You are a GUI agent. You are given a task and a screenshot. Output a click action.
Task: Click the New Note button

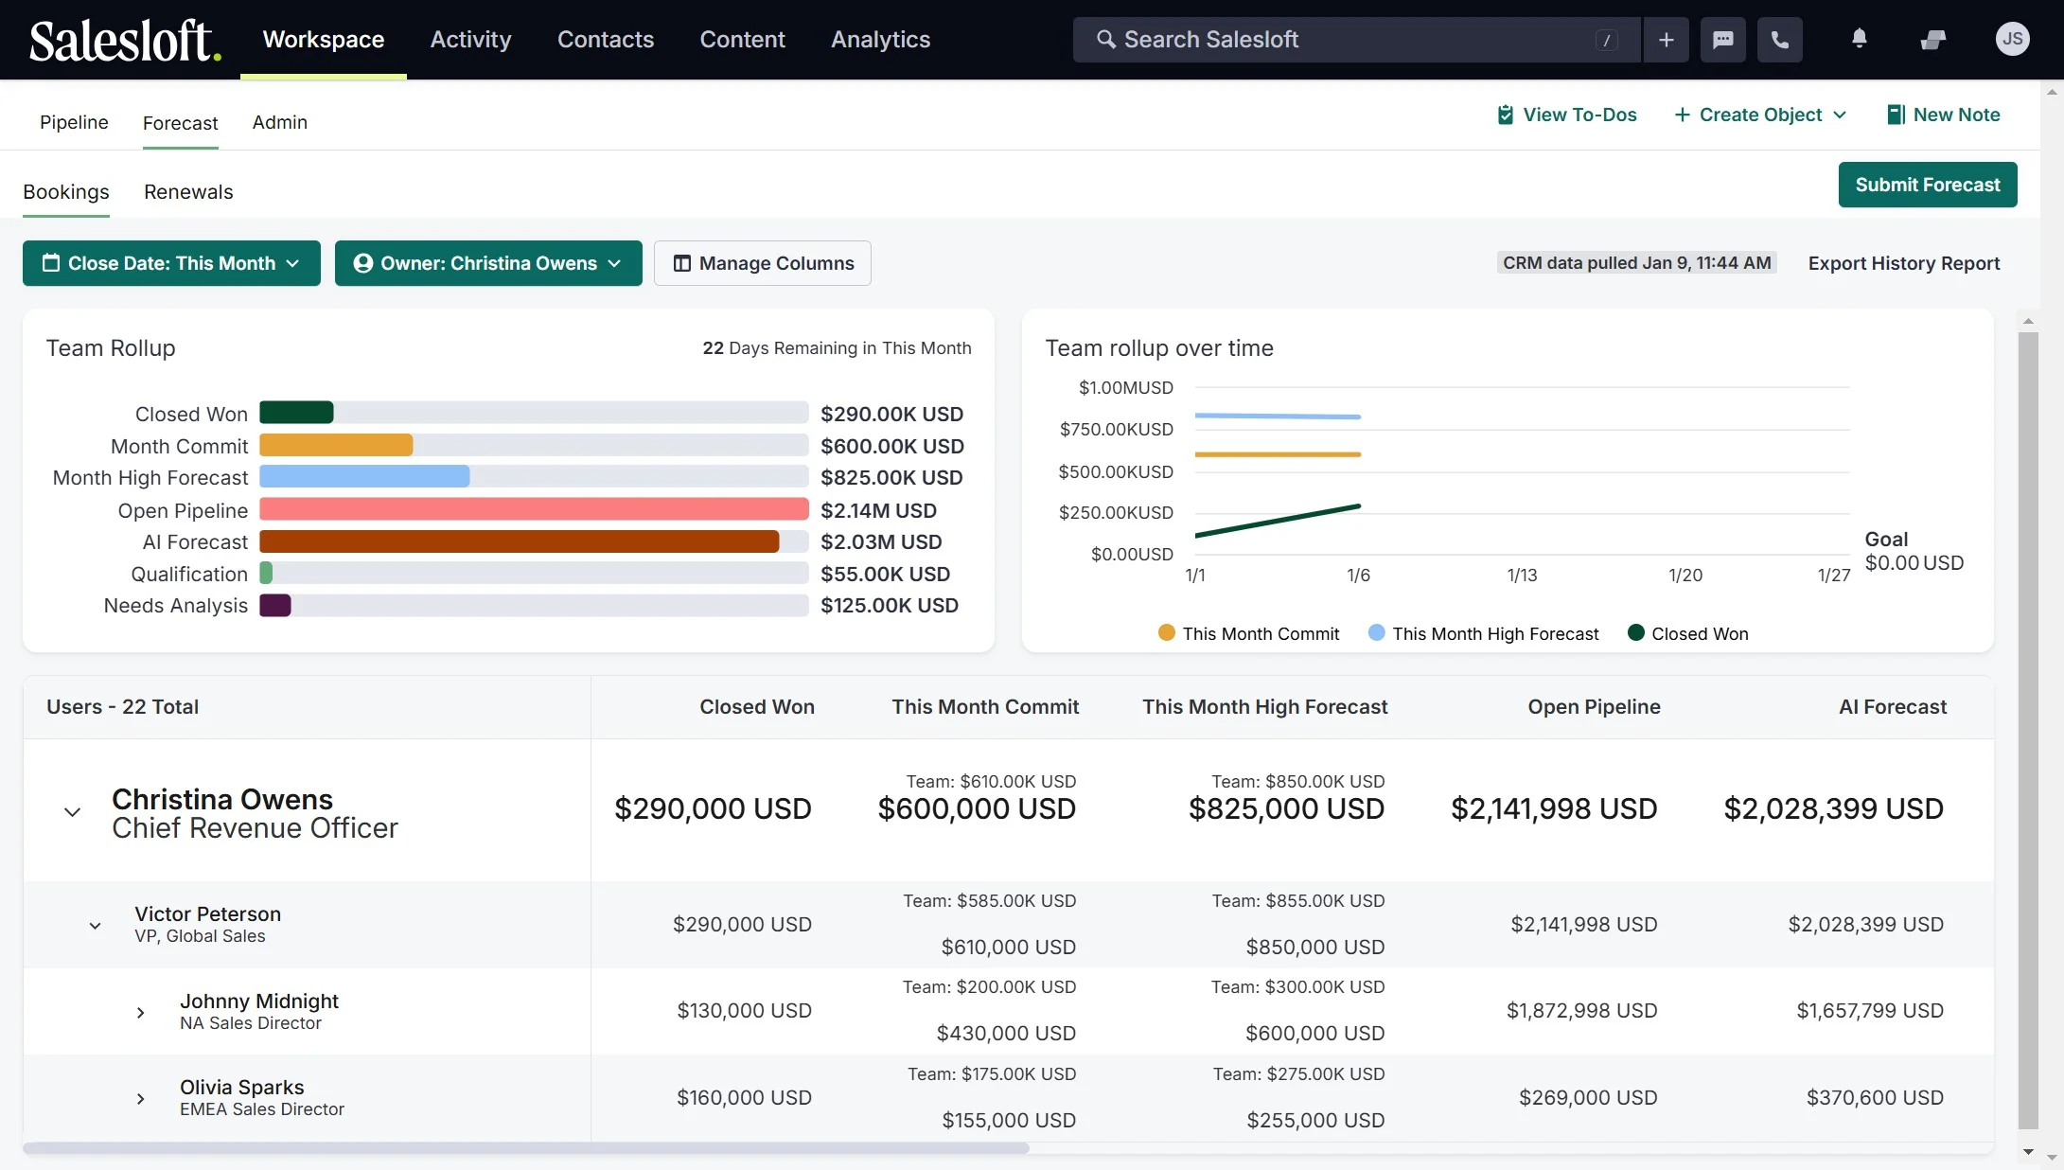point(1944,115)
